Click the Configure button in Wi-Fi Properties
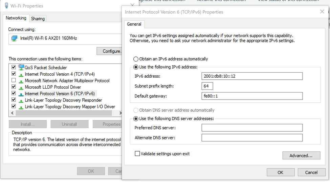Image resolution: width=330 pixels, height=182 pixels. click(x=109, y=51)
